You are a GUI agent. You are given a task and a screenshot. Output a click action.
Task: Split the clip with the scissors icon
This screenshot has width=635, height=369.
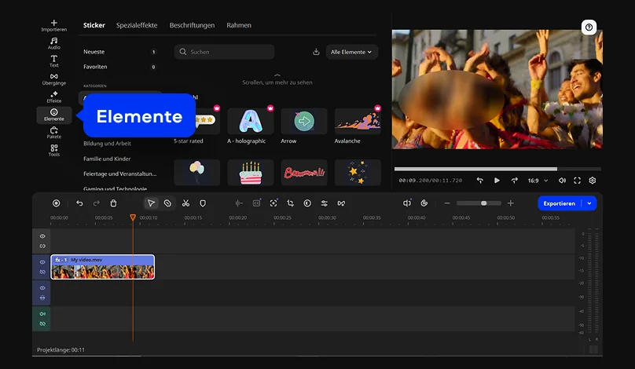click(x=185, y=203)
